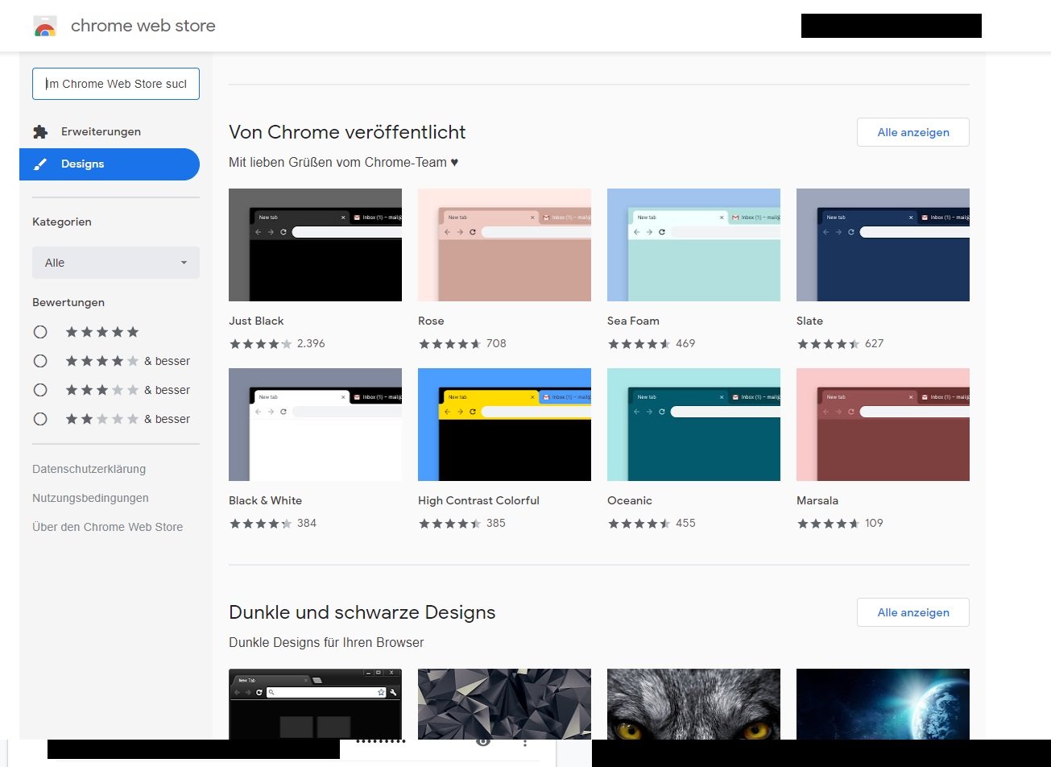Screen dimensions: 1051x767
Task: Open Über den Chrome Web Store link
Action: click(107, 527)
